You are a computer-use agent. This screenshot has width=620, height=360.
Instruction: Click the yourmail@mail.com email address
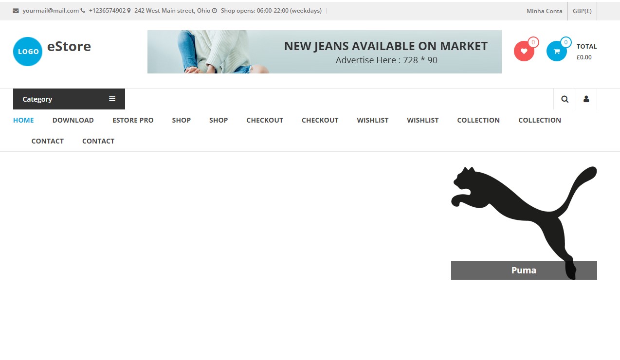coord(51,11)
